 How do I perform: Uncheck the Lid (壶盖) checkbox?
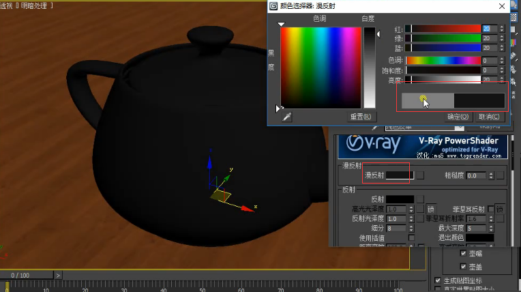pos(463,266)
